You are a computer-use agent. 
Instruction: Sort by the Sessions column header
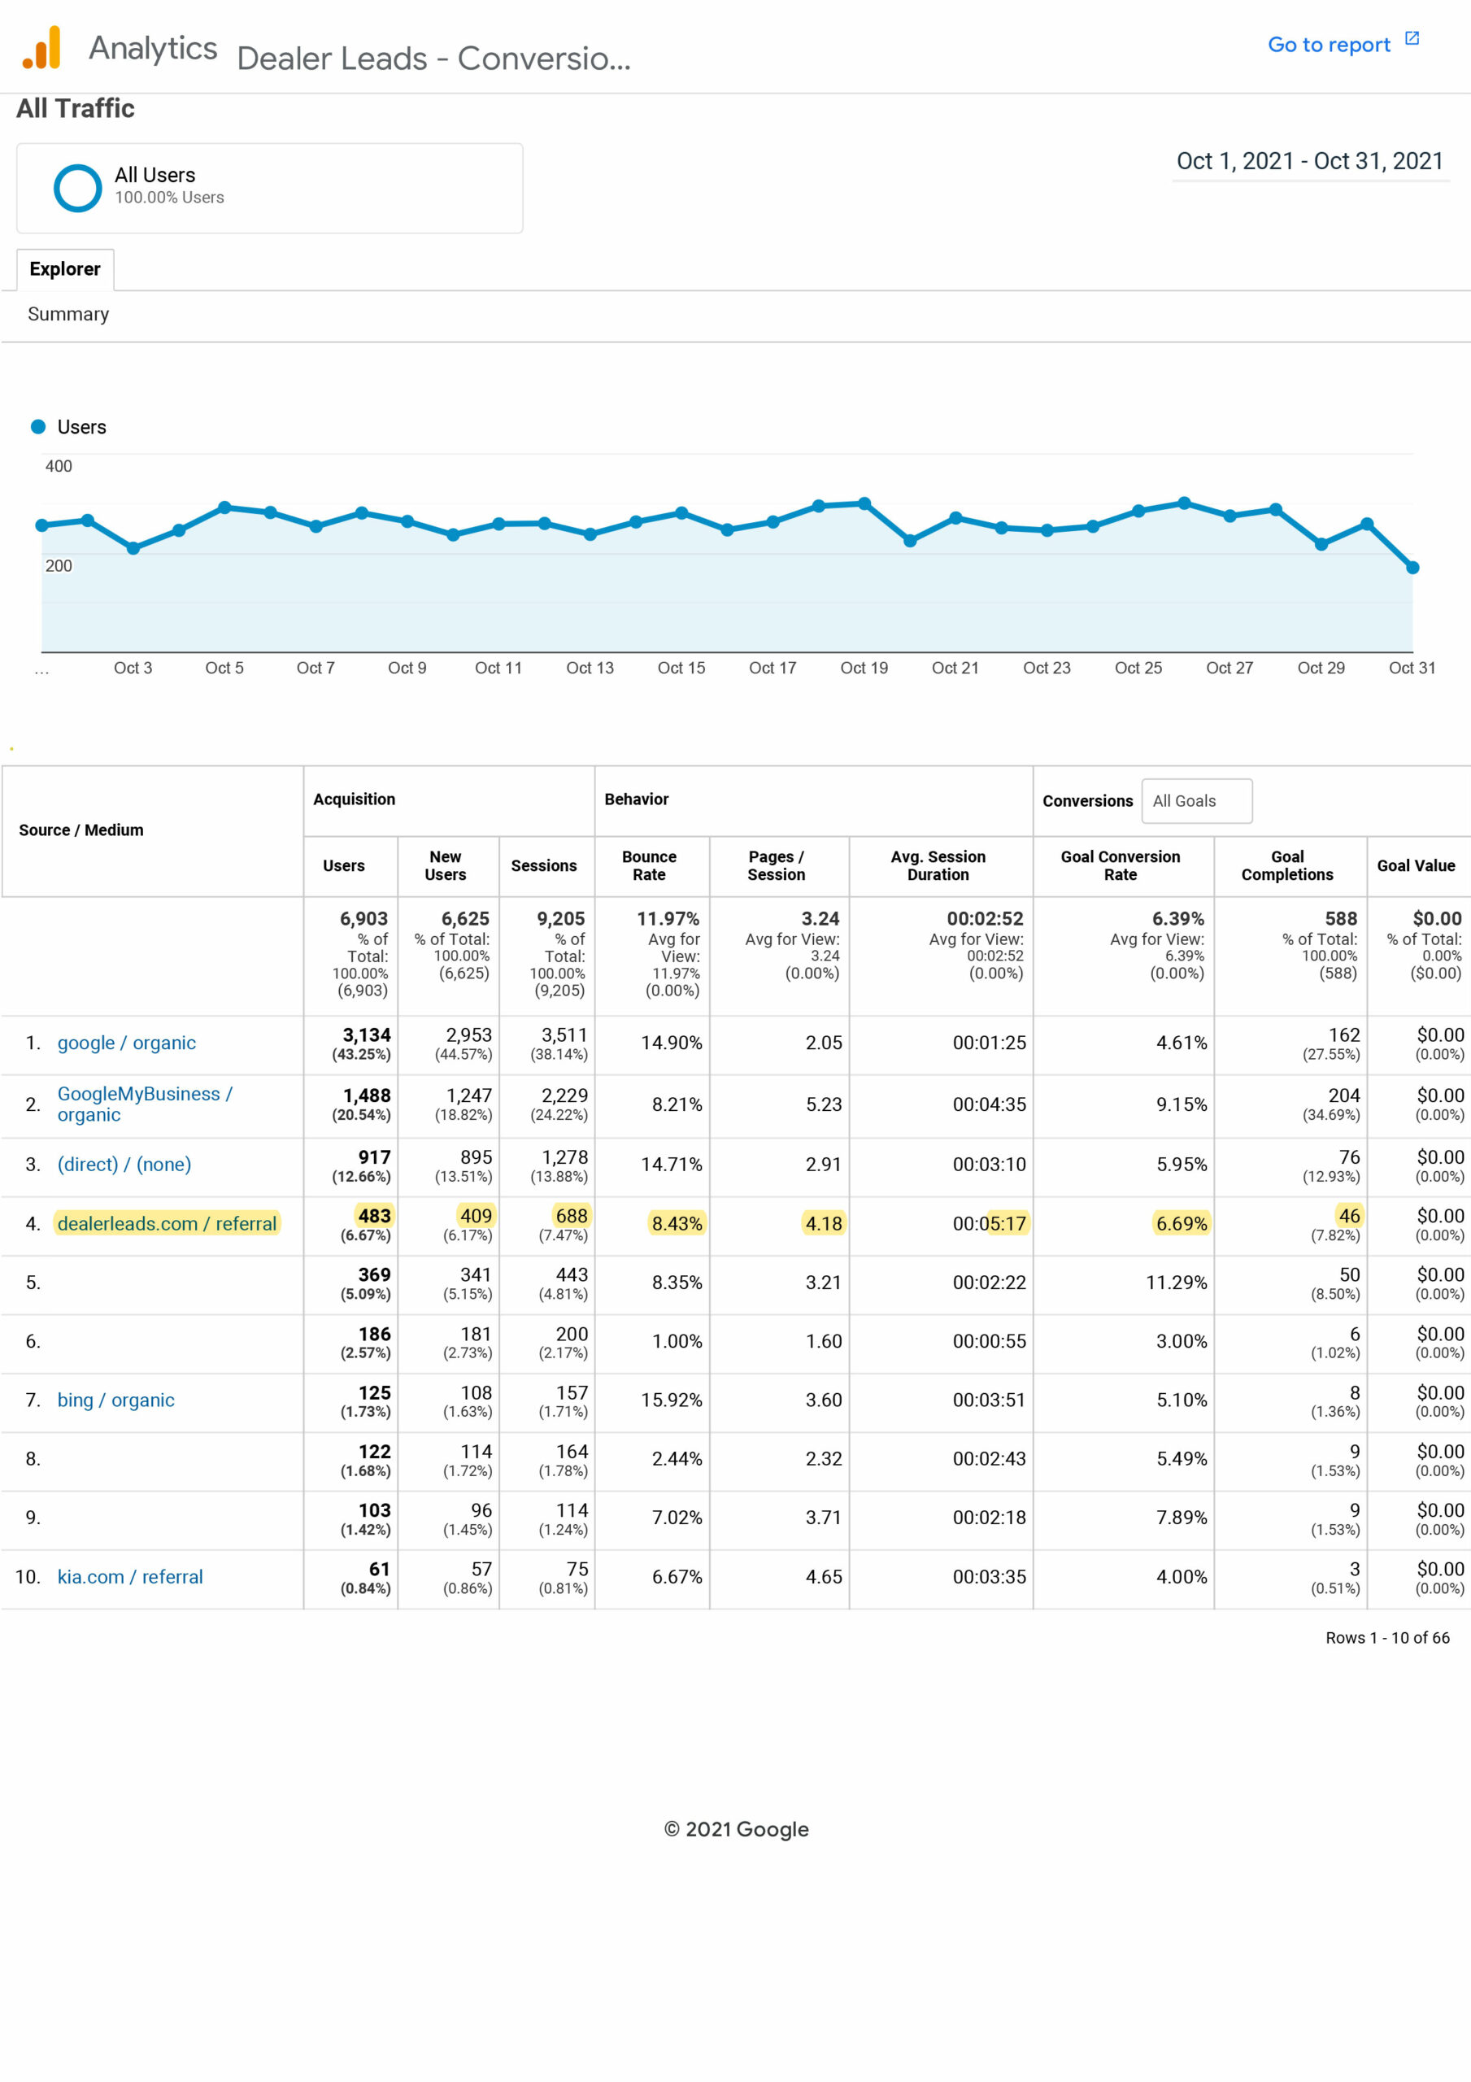[543, 866]
